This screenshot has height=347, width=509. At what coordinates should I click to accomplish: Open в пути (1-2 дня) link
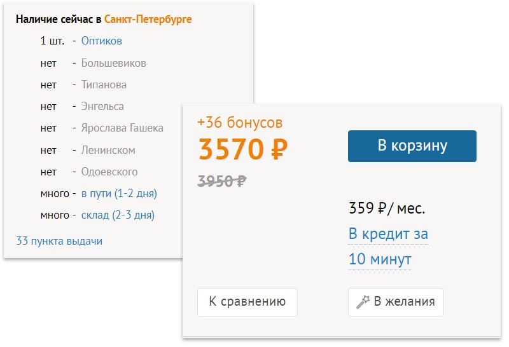coord(119,194)
